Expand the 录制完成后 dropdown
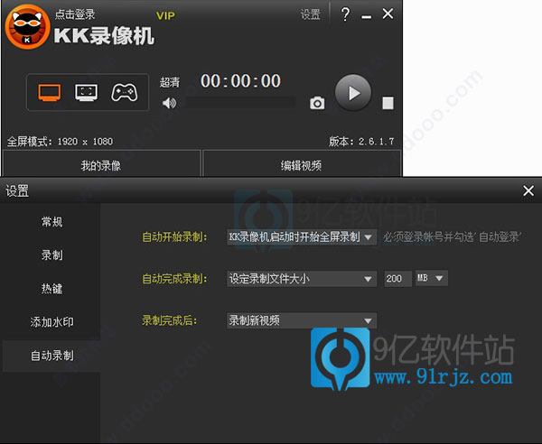 (302, 320)
